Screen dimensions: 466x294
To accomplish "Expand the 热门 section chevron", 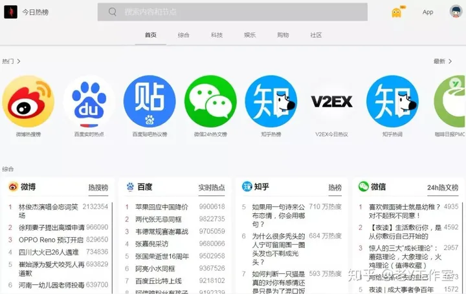I will [19, 61].
